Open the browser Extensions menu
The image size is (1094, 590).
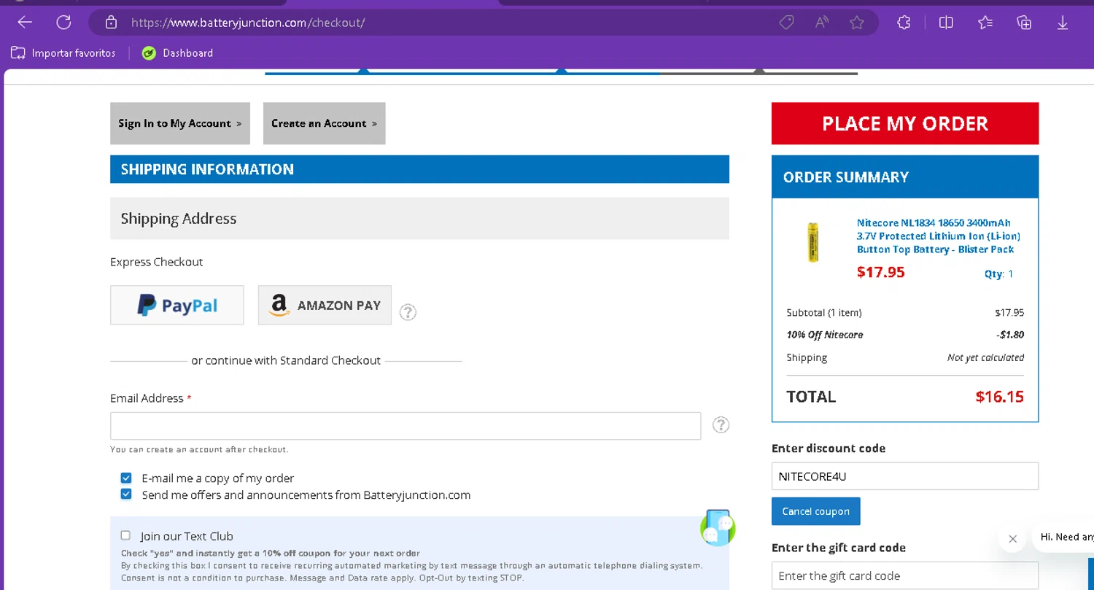click(904, 23)
